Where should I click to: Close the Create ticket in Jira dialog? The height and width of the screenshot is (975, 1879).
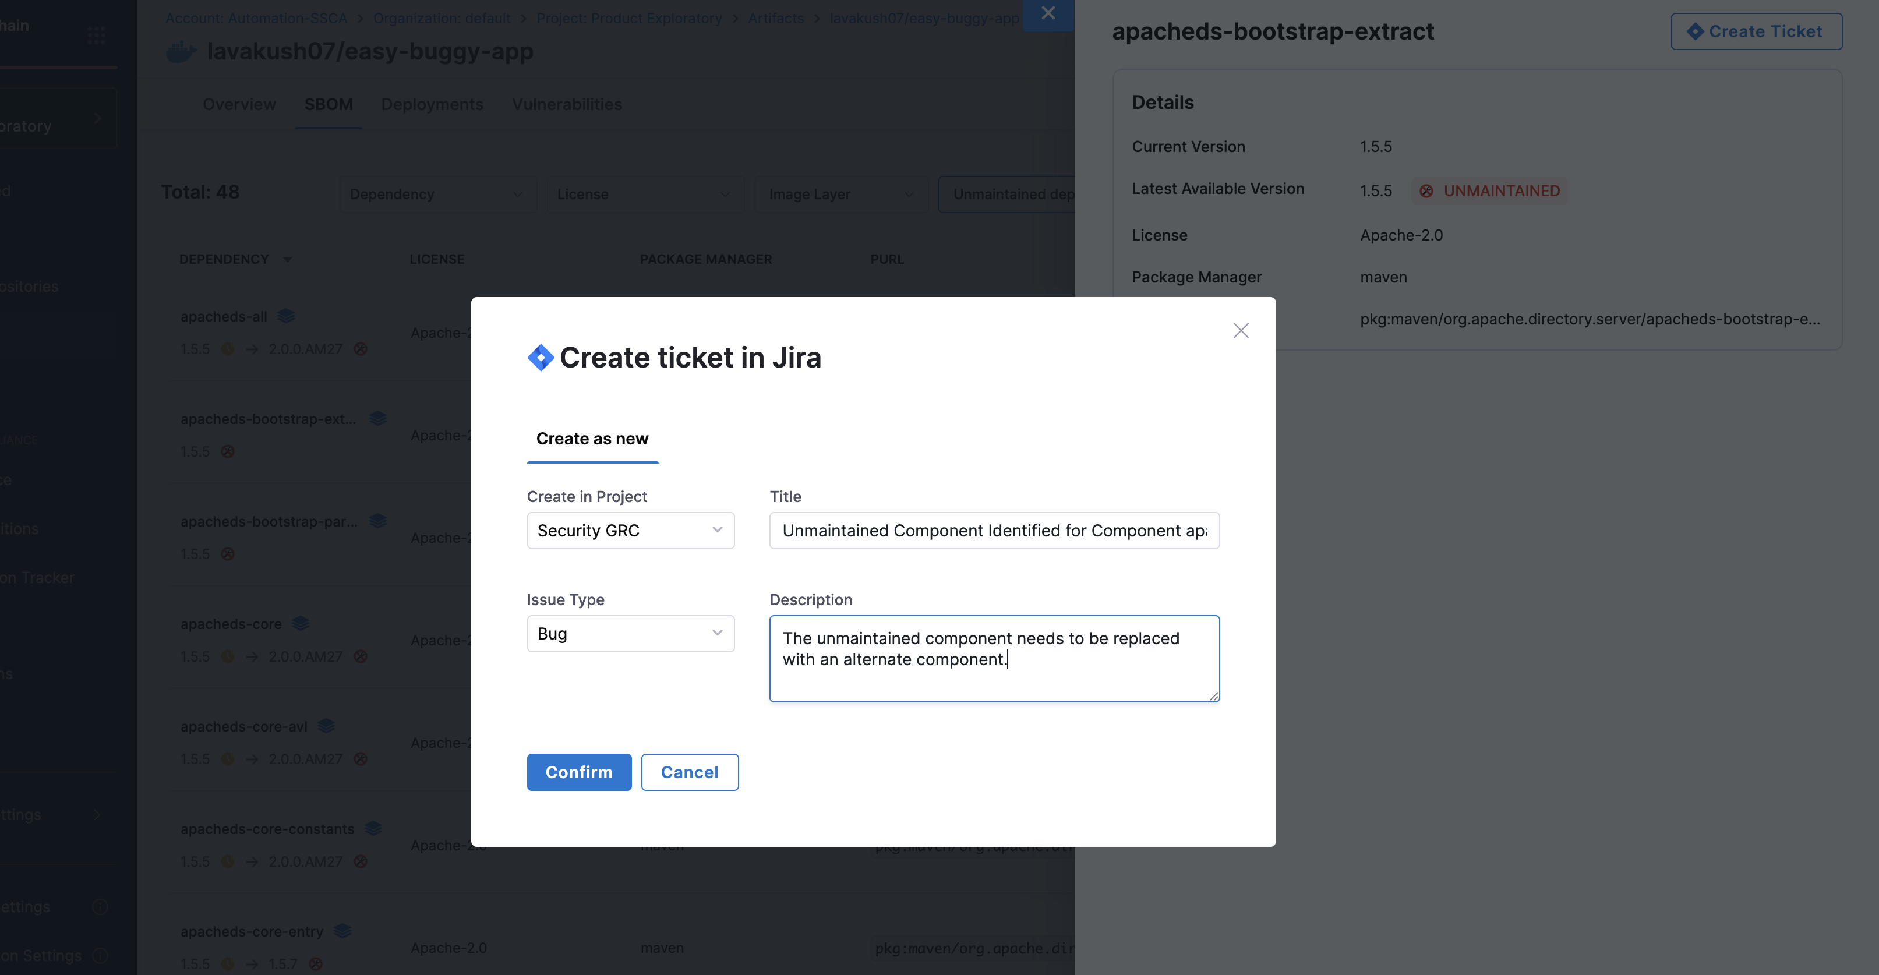click(x=1241, y=330)
